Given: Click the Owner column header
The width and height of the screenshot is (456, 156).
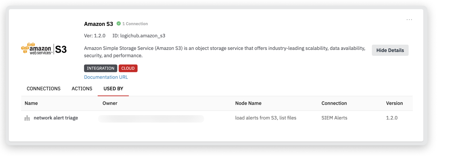Looking at the screenshot, I should coord(110,103).
